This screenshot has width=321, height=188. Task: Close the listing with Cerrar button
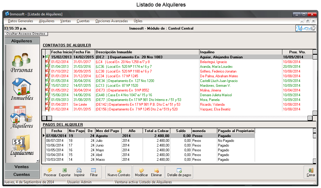click(x=311, y=172)
